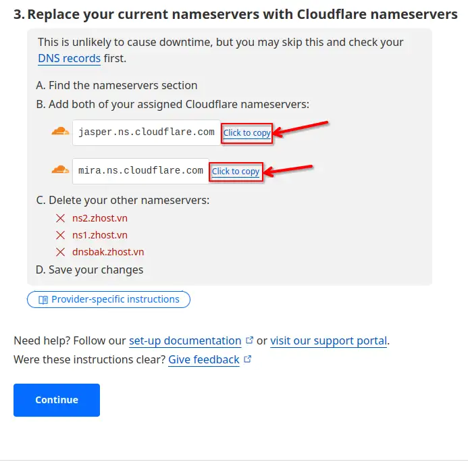Click the red X beside ns2.zhost.vn
This screenshot has width=468, height=462.
coord(61,218)
